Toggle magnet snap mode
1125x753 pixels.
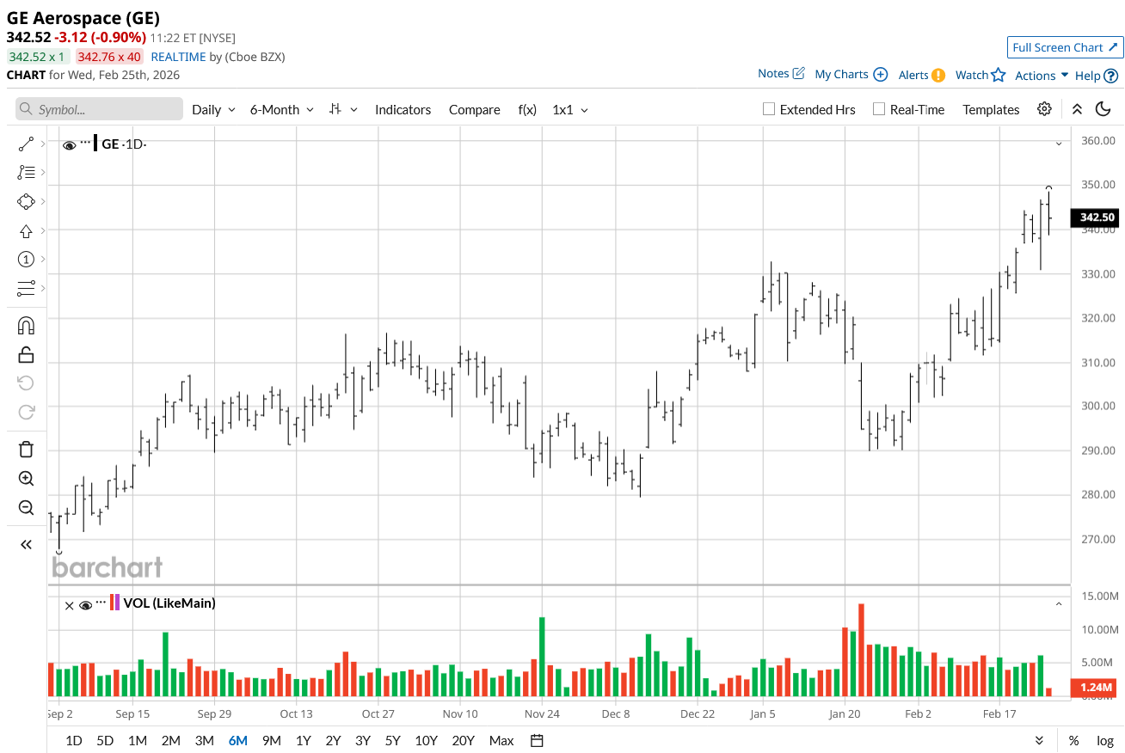tap(26, 326)
